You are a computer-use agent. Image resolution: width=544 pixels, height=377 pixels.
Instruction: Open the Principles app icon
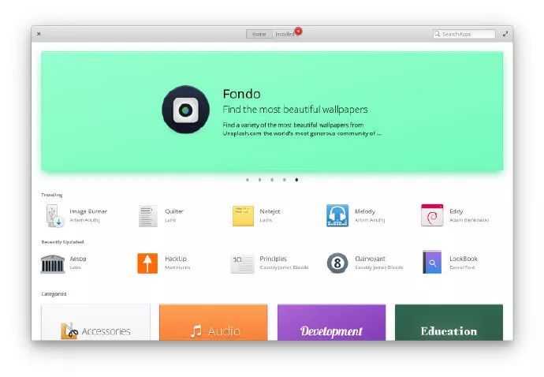pos(242,264)
